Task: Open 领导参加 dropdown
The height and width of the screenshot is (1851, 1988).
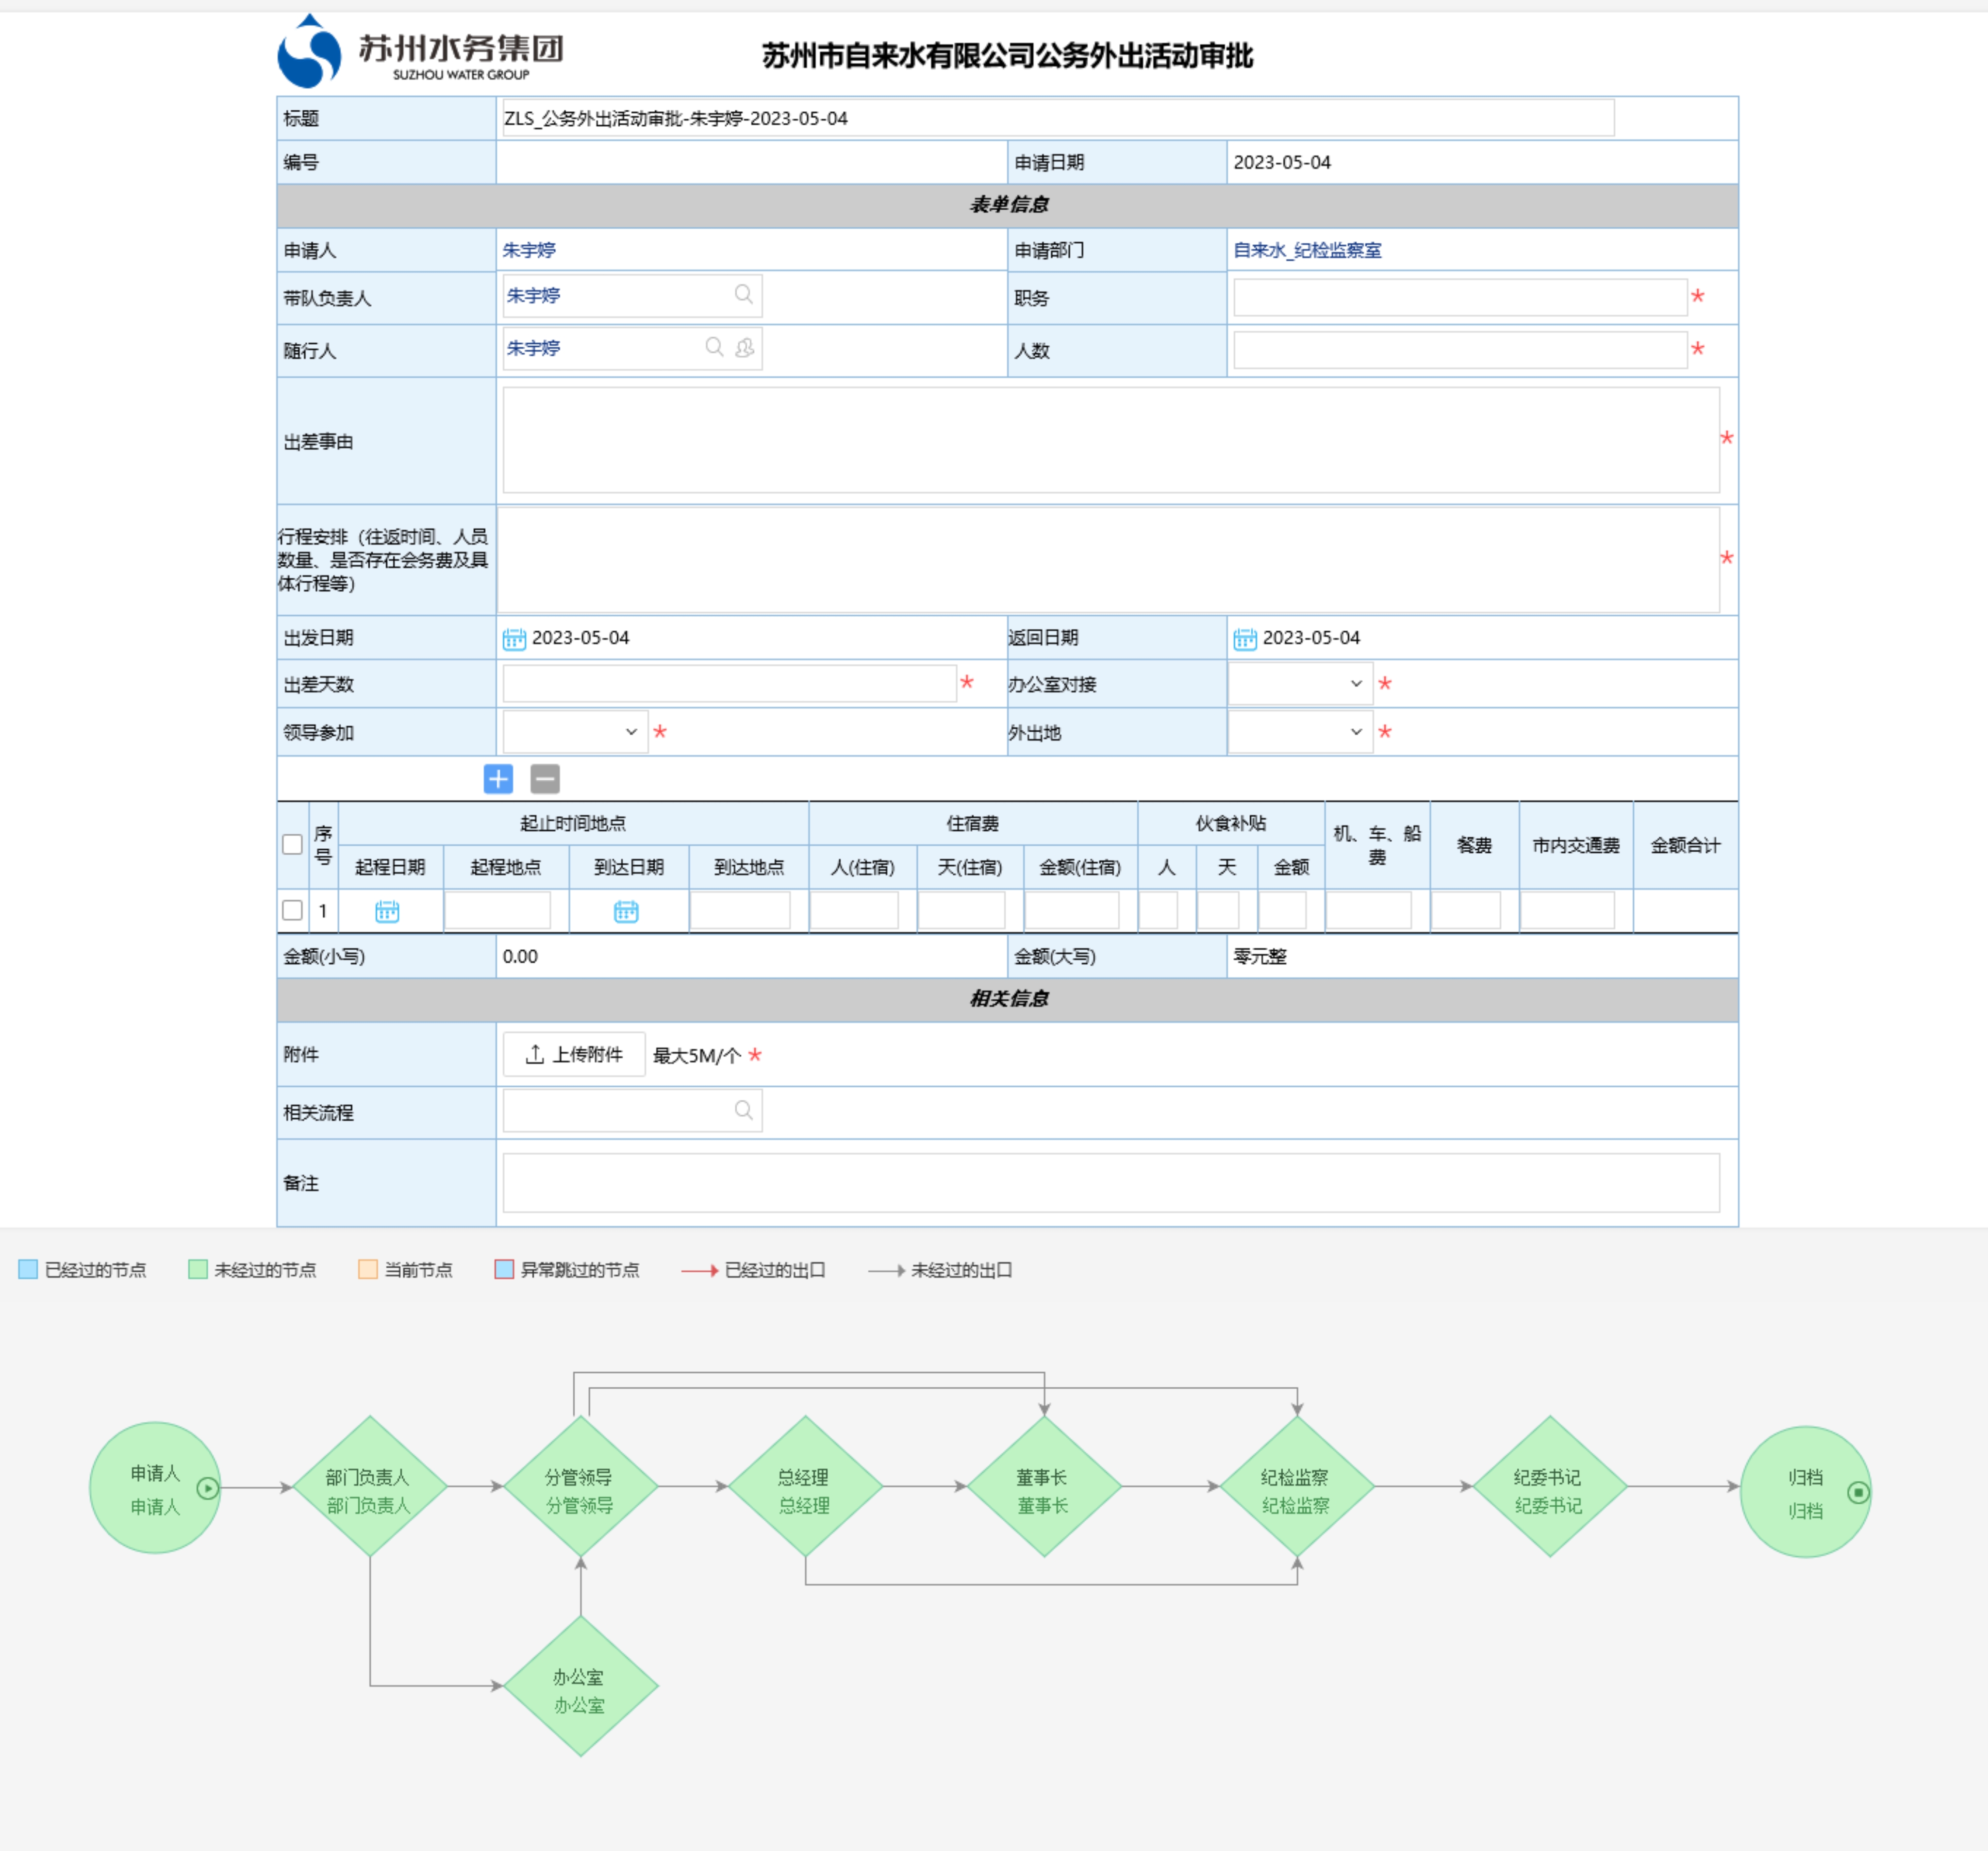Action: point(574,732)
